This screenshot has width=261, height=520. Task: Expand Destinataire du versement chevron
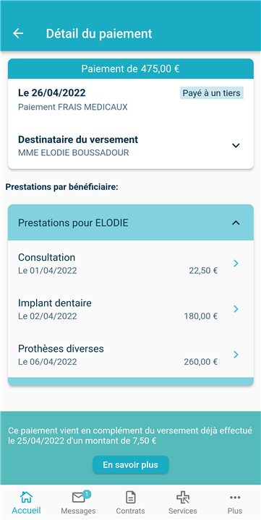pos(236,145)
